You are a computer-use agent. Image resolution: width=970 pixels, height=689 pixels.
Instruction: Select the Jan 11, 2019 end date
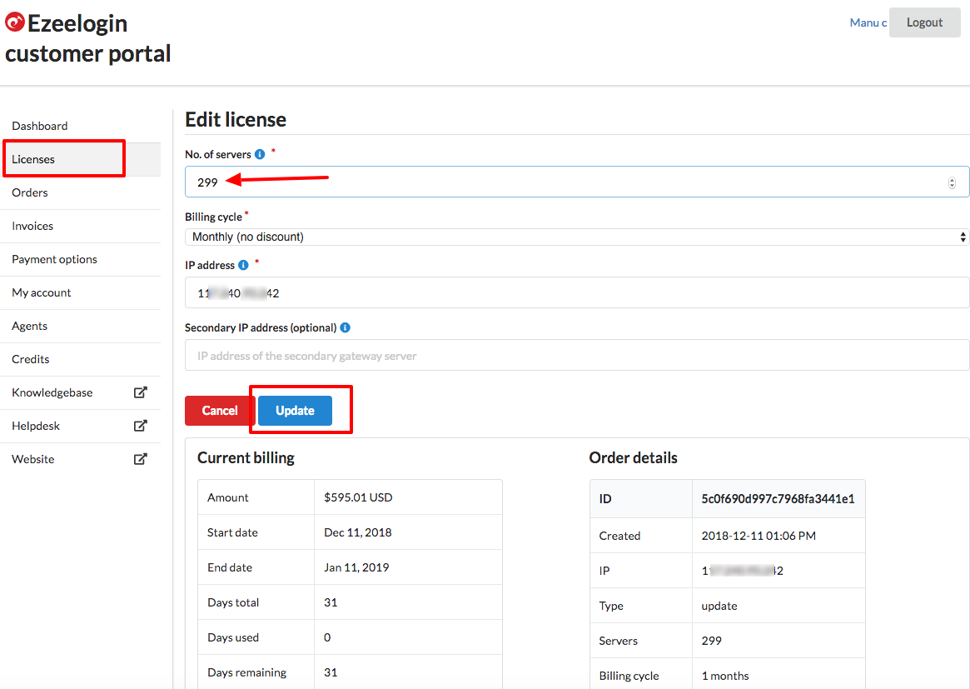point(356,567)
